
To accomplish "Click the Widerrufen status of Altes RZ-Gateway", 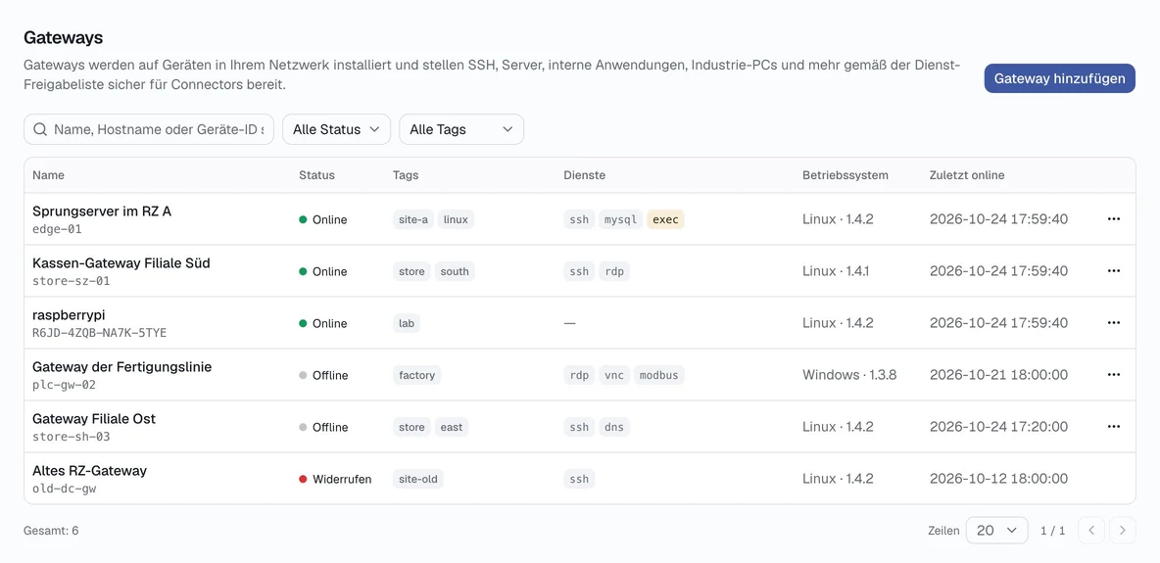I will click(x=335, y=479).
